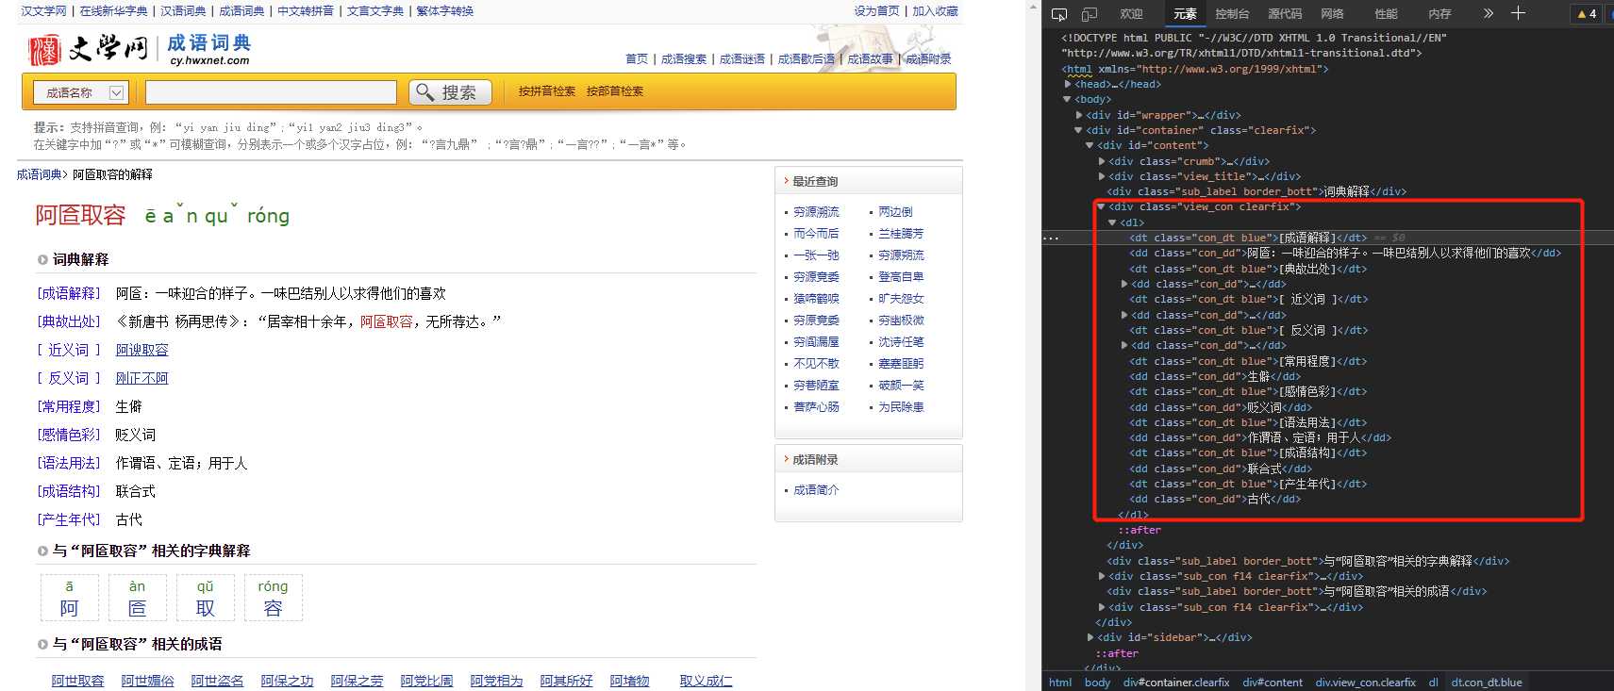Collapse the body element node
The width and height of the screenshot is (1614, 691).
(1068, 99)
